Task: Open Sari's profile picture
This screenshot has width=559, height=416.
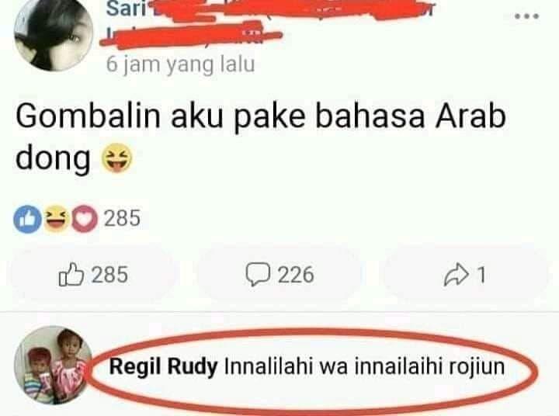Action: click(54, 34)
